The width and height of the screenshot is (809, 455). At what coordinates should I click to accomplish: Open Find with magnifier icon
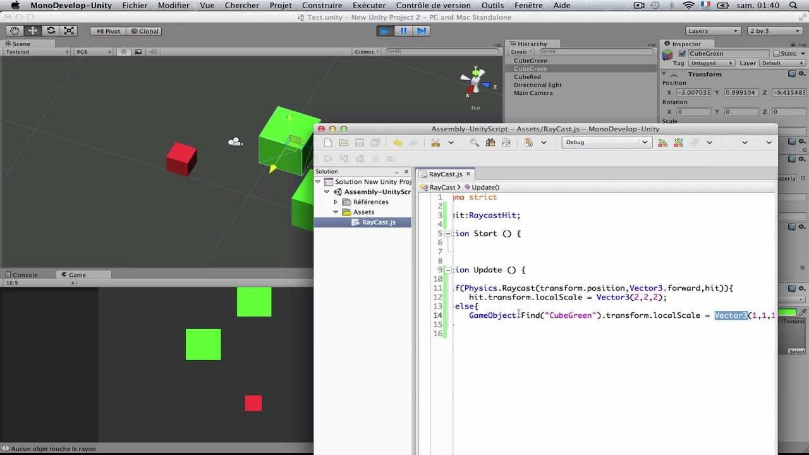475,143
